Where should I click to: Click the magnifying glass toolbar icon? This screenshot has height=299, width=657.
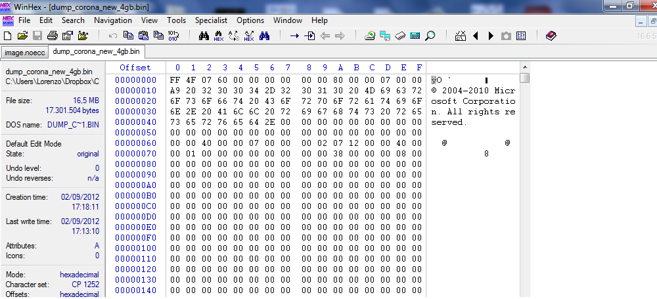pyautogui.click(x=430, y=35)
